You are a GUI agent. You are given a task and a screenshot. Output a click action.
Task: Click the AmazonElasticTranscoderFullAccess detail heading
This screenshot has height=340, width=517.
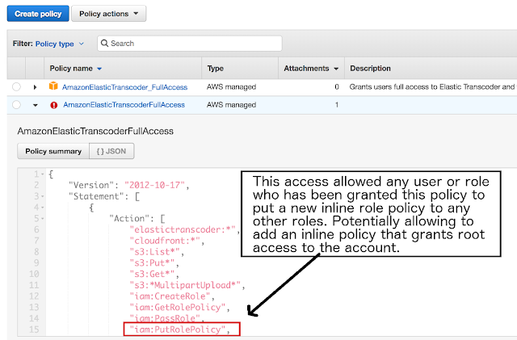95,132
